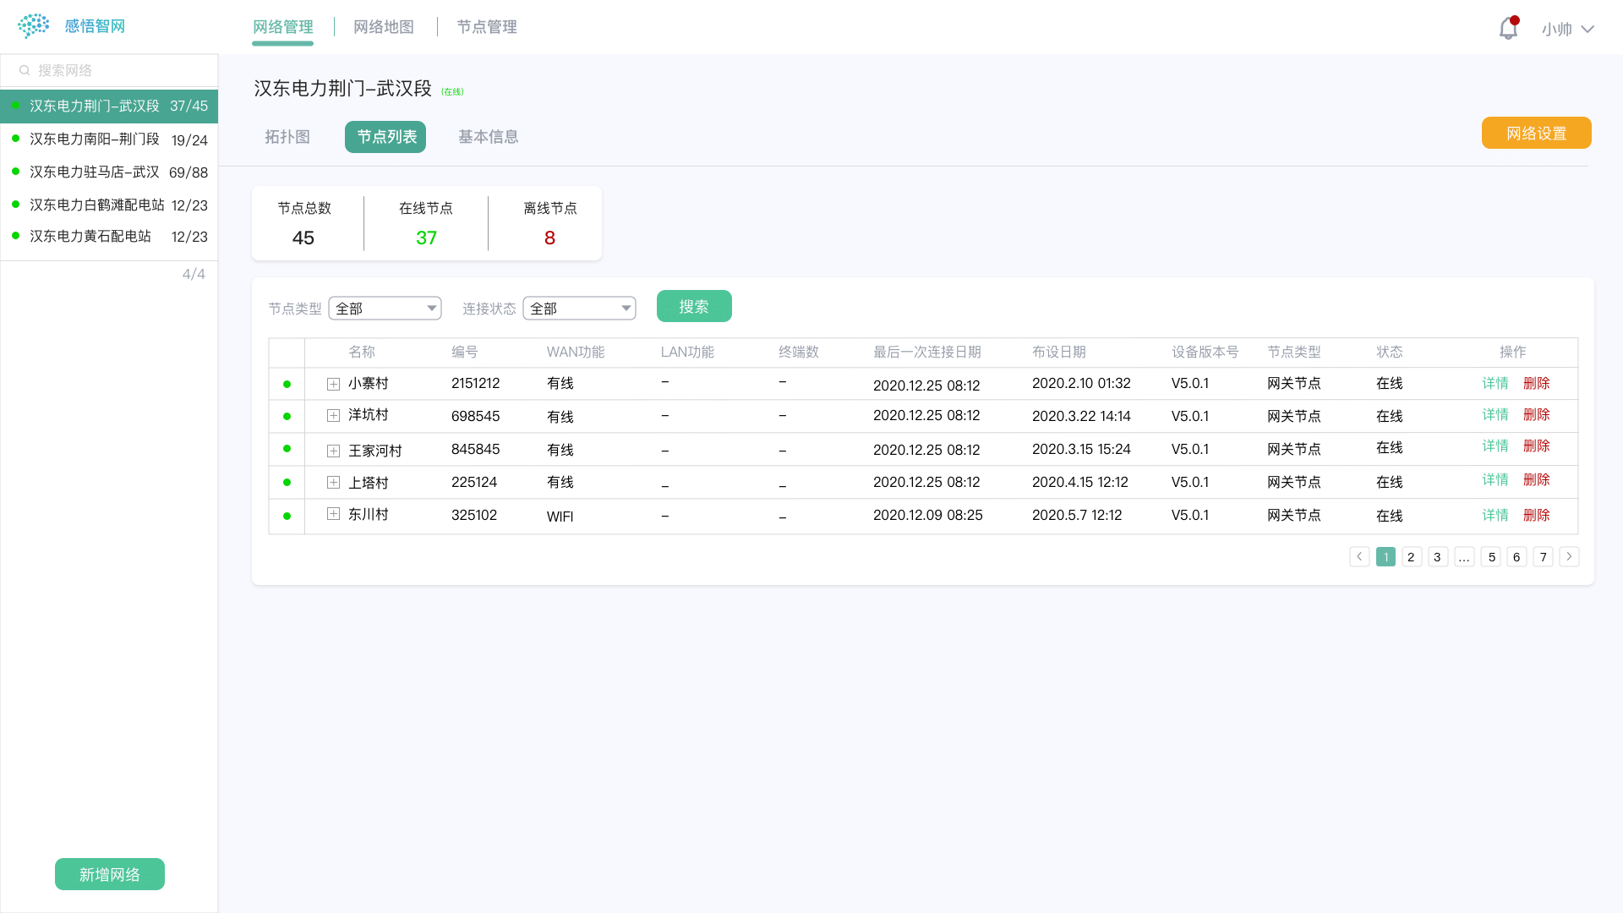Open the 基本信息 tab
The image size is (1623, 913).
(x=488, y=137)
